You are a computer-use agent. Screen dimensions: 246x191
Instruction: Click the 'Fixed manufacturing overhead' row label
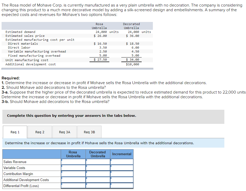34,55
